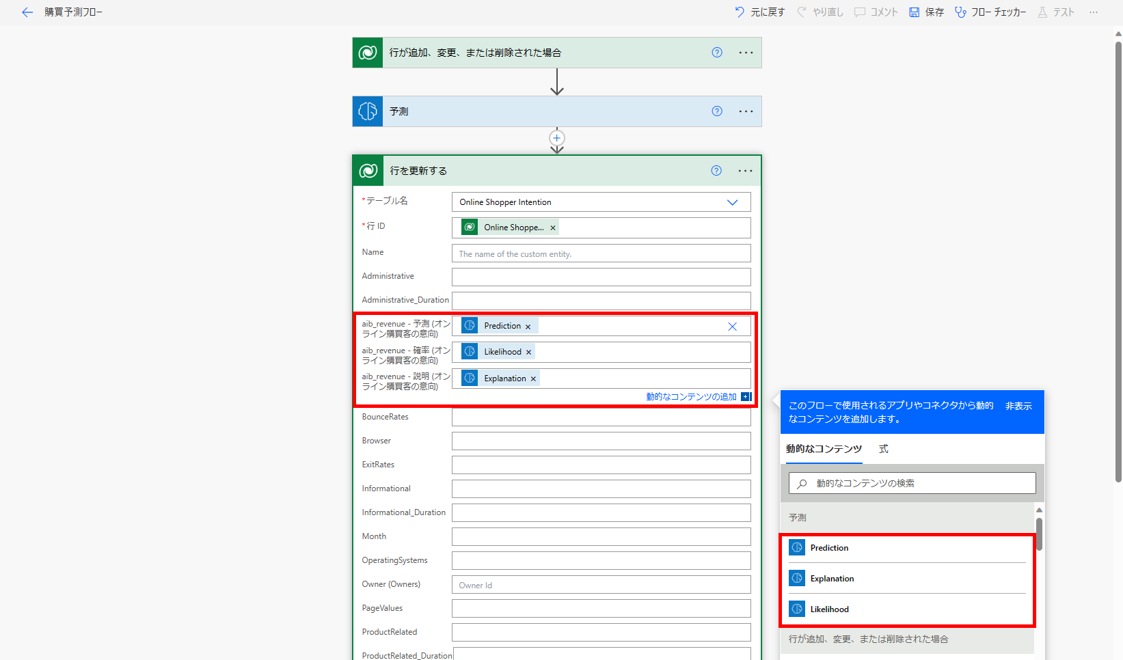Screen dimensions: 1123x660
Task: Open help for the 予測 step
Action: pos(717,111)
